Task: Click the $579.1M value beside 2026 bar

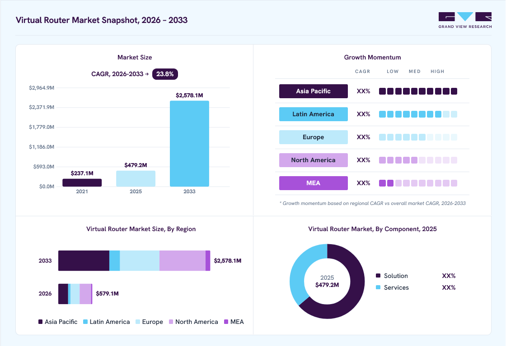Action: point(107,294)
